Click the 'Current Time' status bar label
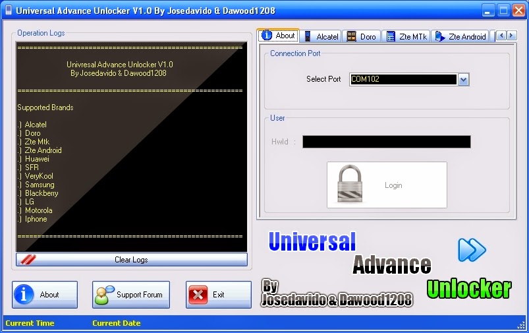The image size is (529, 333). tap(30, 323)
